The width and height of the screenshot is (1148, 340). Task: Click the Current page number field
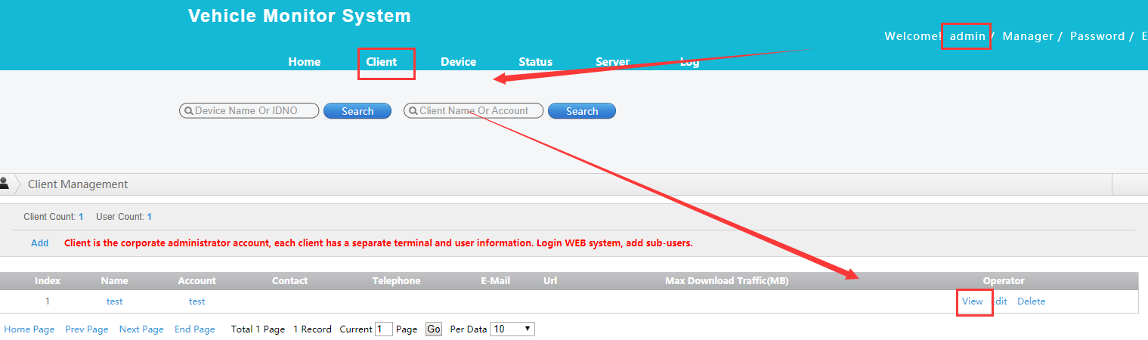click(384, 329)
